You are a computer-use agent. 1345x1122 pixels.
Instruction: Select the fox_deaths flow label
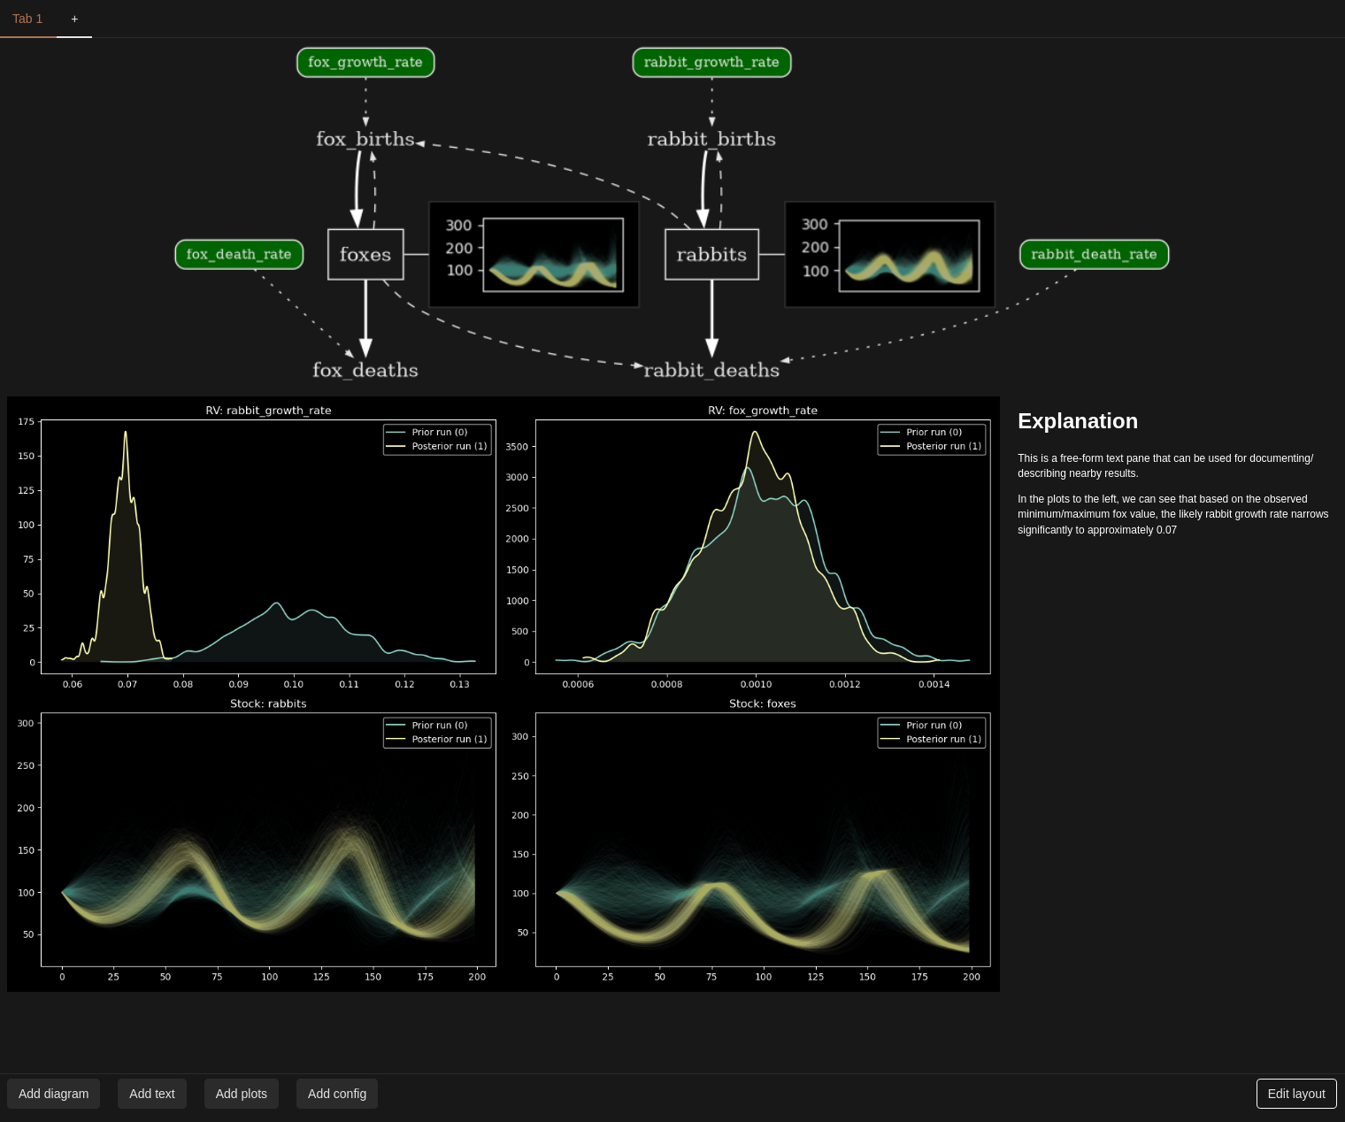point(365,371)
